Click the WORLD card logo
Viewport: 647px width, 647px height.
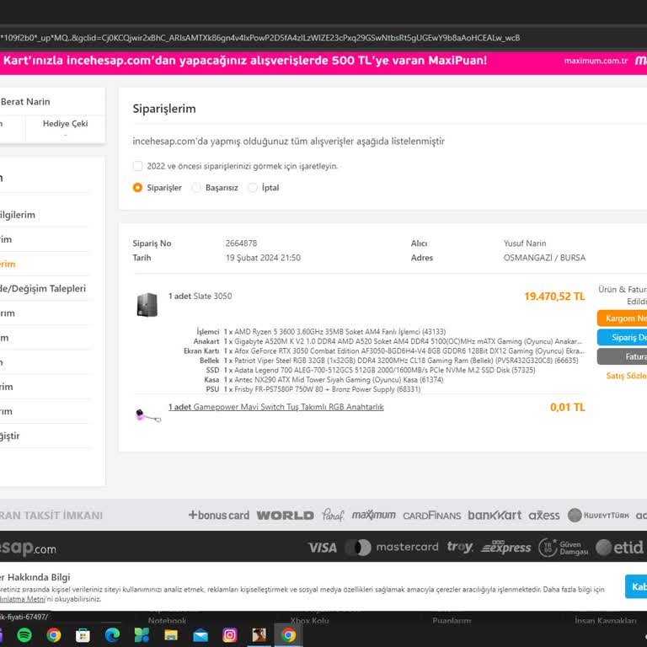(285, 515)
